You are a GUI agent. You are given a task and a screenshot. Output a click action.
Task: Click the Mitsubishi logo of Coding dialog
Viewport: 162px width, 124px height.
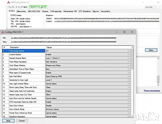click(3, 32)
